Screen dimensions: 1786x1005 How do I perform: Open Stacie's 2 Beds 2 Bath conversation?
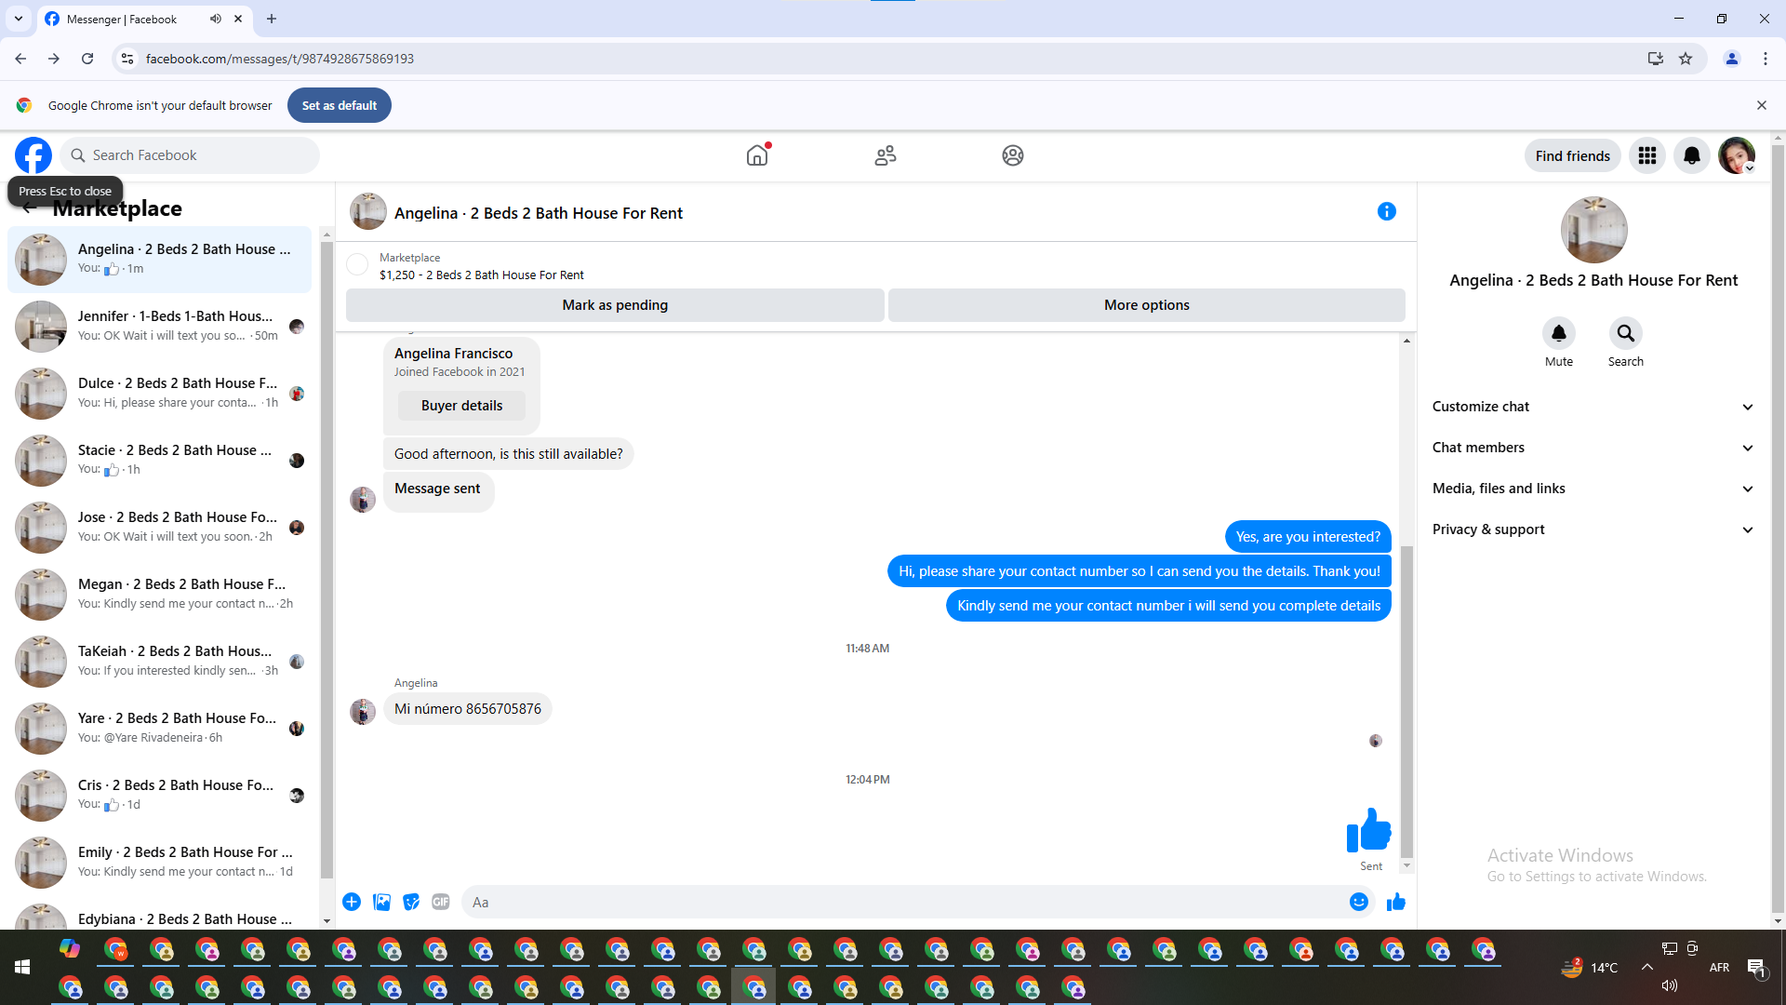160,460
